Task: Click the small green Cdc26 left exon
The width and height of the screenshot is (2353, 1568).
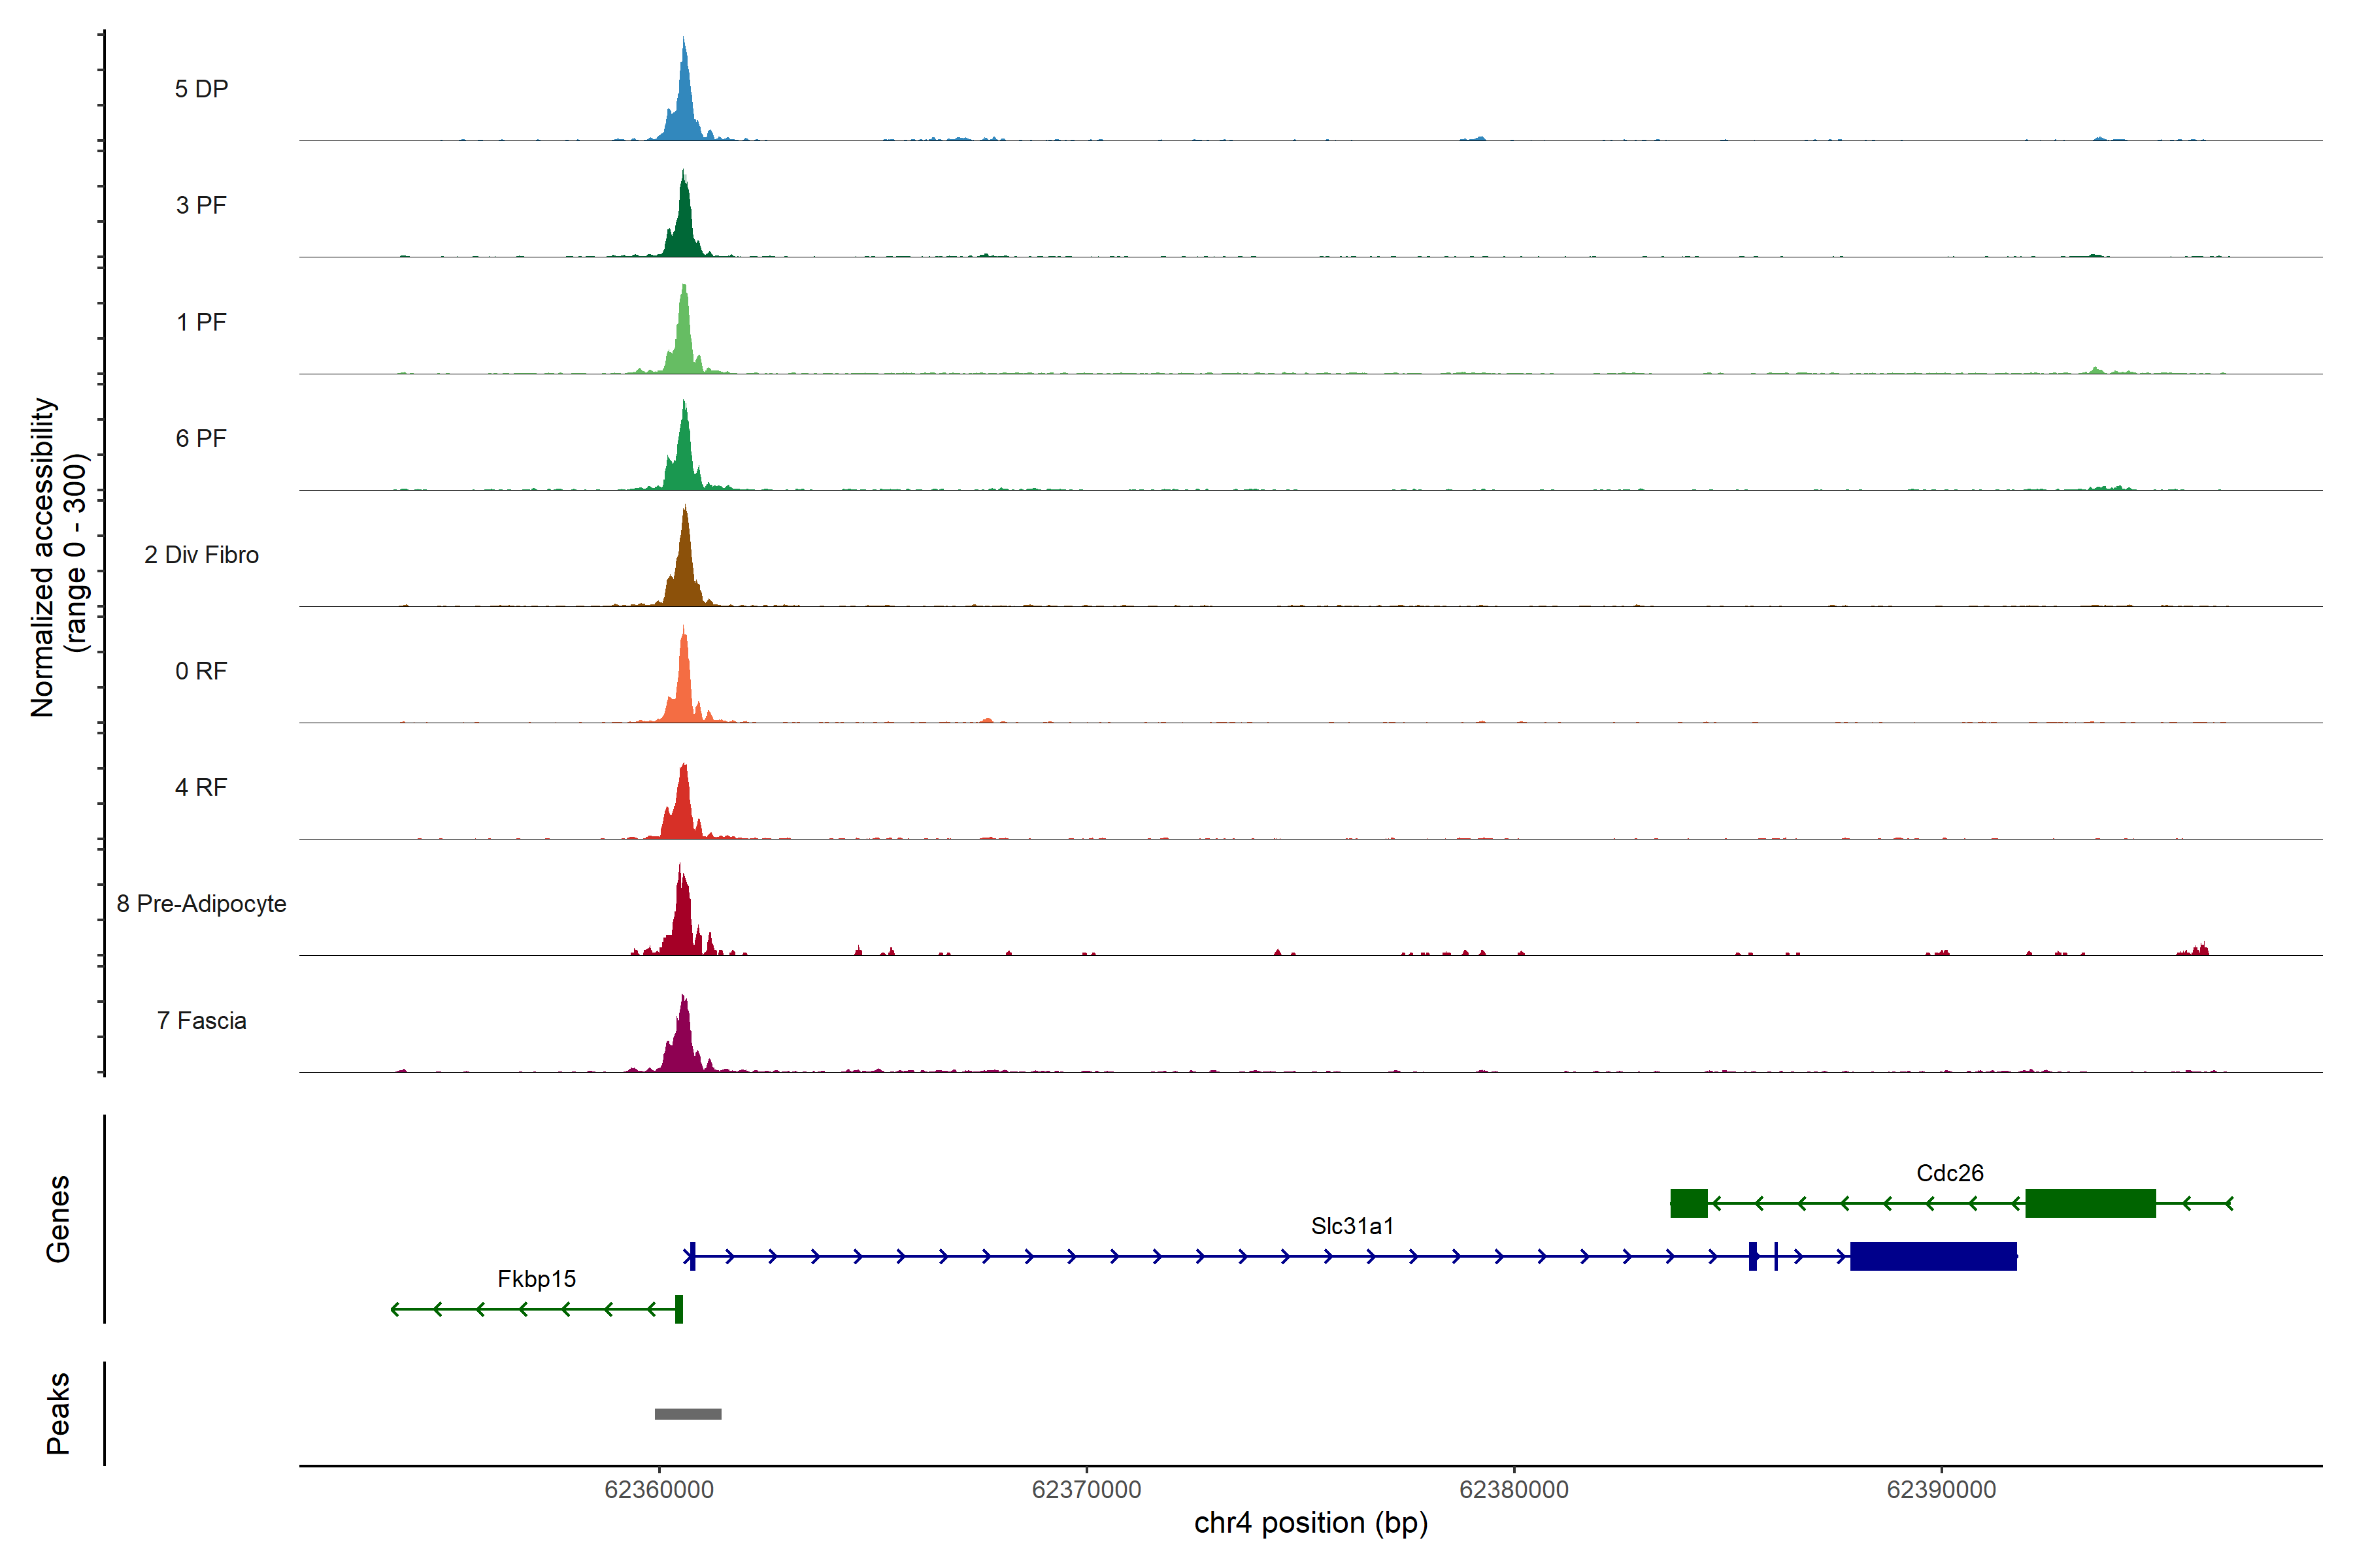Action: (1689, 1203)
